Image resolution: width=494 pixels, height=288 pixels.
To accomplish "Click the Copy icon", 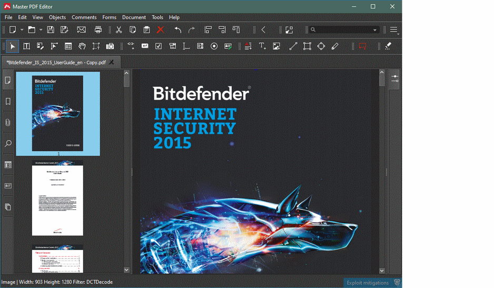I will (133, 30).
